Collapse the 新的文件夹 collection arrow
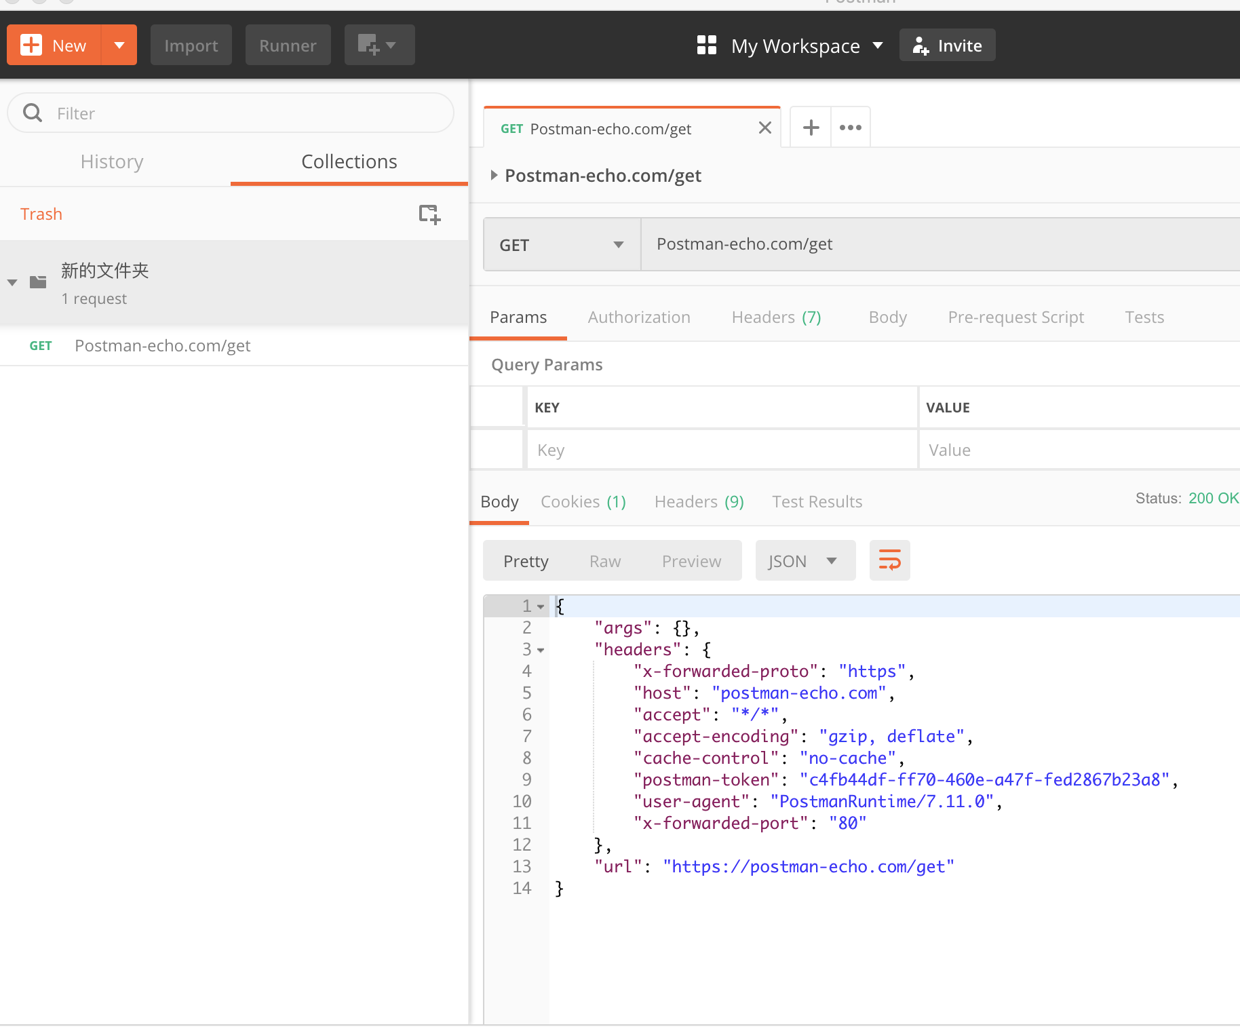This screenshot has width=1240, height=1027. (12, 282)
